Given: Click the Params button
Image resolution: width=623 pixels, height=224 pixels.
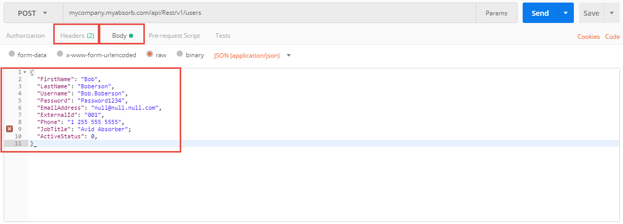Looking at the screenshot, I should tap(497, 13).
